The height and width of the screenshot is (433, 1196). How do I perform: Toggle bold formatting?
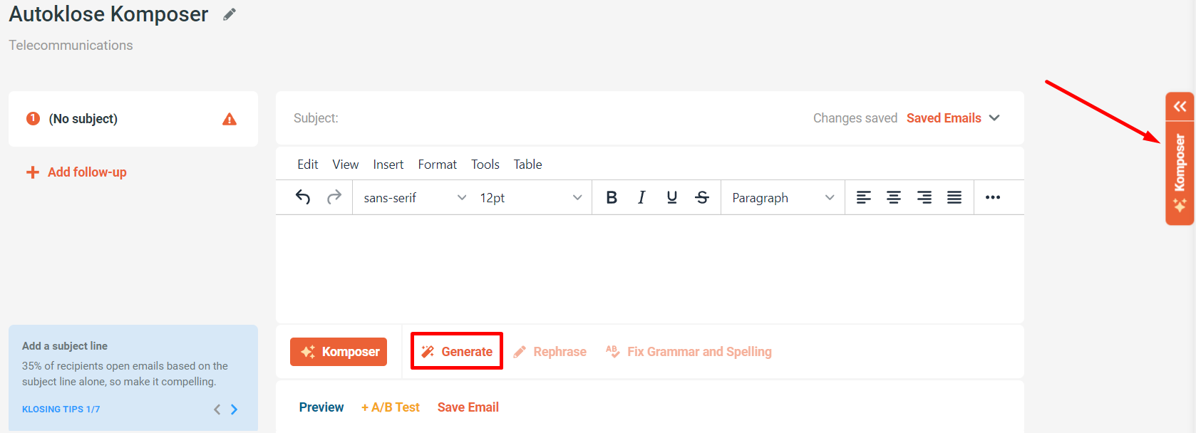tap(612, 197)
